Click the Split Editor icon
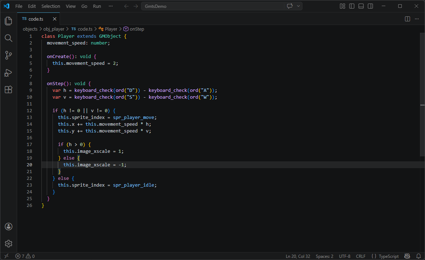Image resolution: width=425 pixels, height=260 pixels. [x=407, y=19]
